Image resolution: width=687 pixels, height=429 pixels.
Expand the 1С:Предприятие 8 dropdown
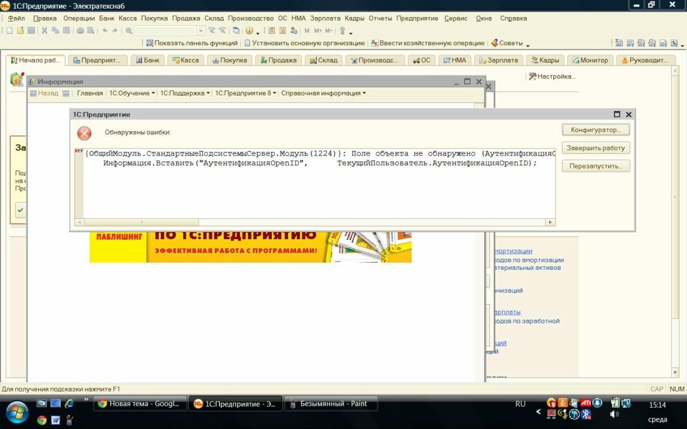click(x=246, y=93)
